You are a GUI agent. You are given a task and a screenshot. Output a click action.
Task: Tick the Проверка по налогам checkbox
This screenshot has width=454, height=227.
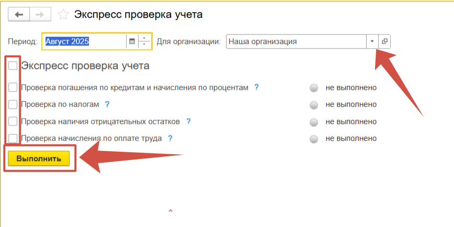pos(13,104)
